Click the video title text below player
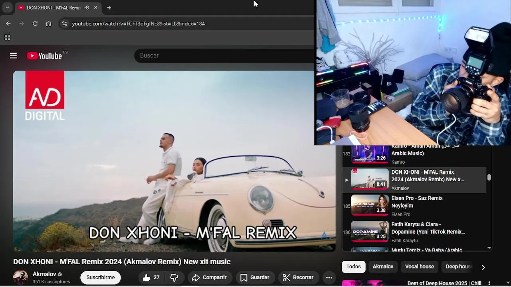Screen dimensions: 511x287 pos(122,262)
